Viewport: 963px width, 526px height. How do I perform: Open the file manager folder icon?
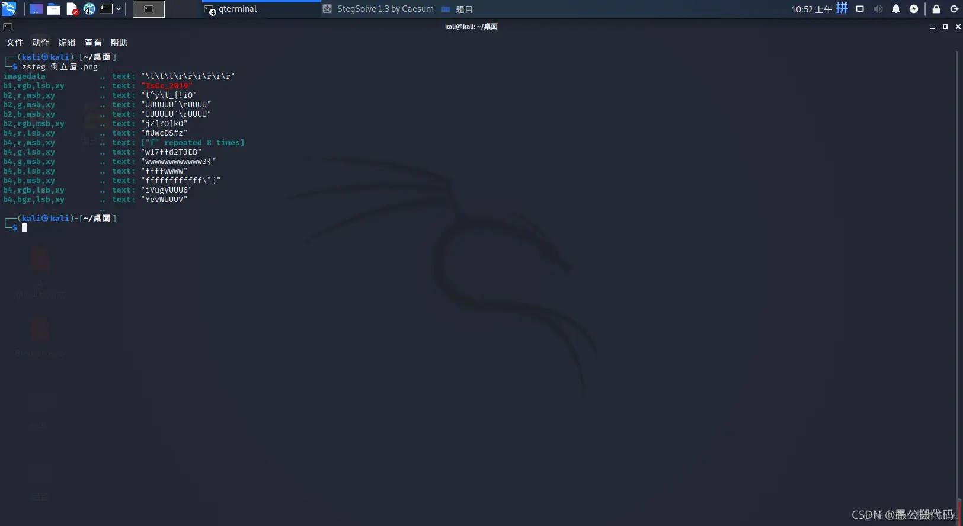click(54, 9)
